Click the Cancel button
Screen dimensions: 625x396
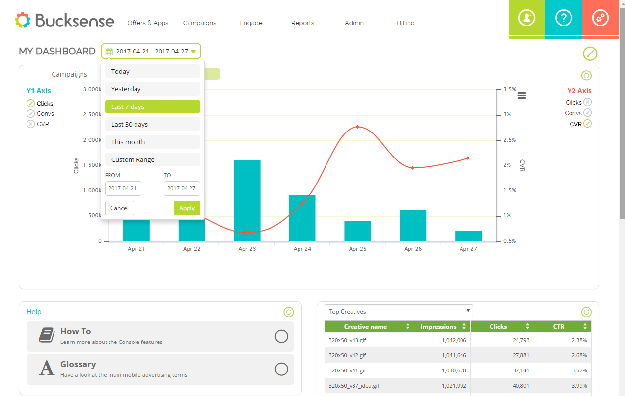click(119, 208)
